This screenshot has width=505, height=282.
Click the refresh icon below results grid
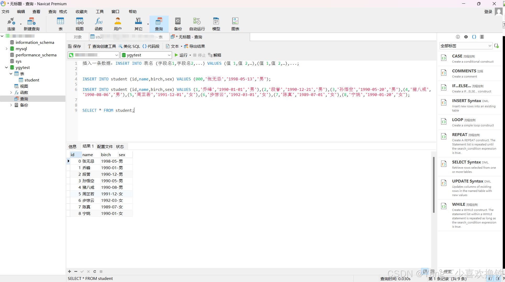[x=95, y=272]
